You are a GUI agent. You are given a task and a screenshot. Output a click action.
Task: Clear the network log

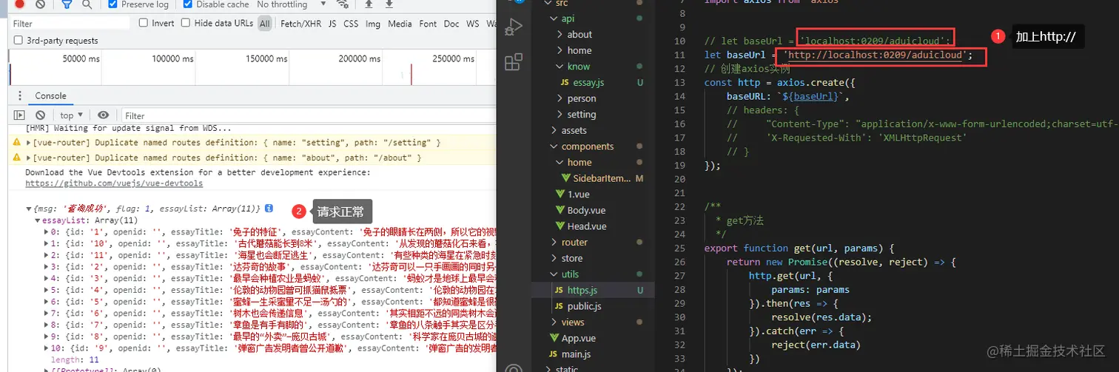point(41,4)
